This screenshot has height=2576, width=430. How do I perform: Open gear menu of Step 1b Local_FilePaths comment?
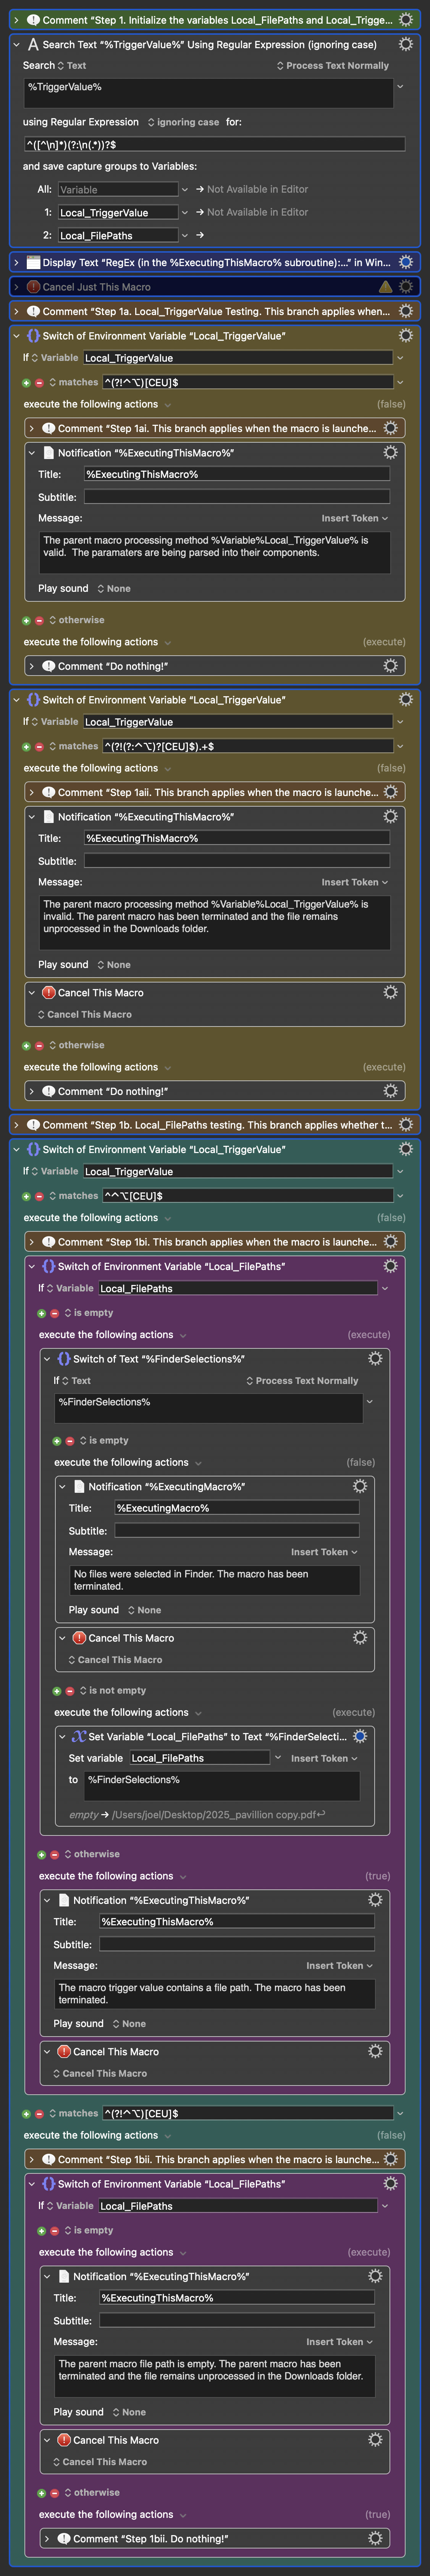pyautogui.click(x=405, y=1125)
